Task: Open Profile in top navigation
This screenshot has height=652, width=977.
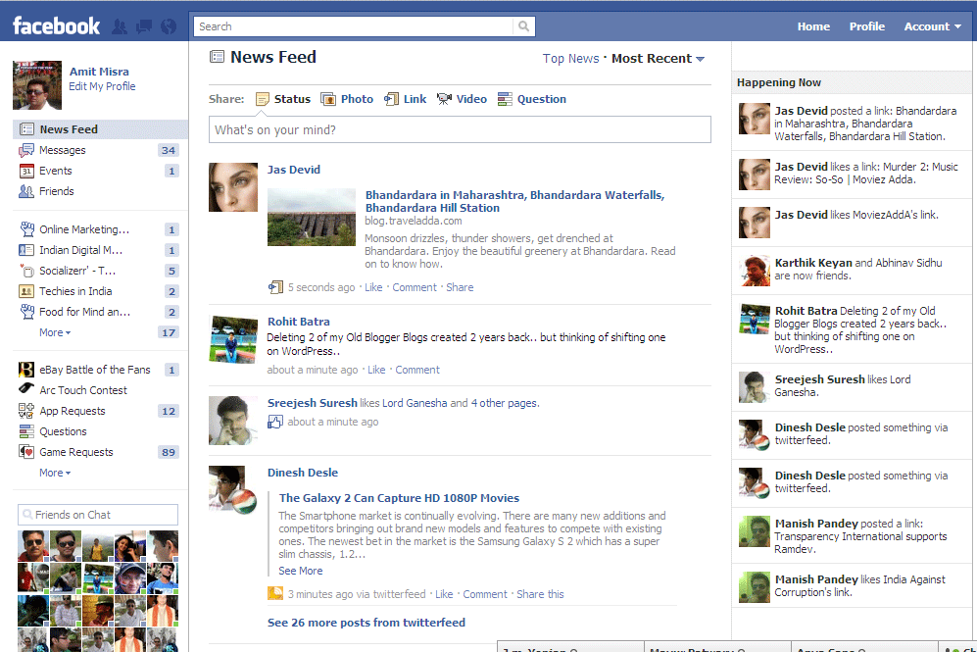Action: (x=866, y=26)
